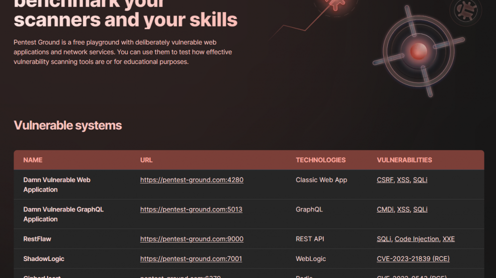Open the Code Injection vulnerability link

(417, 239)
